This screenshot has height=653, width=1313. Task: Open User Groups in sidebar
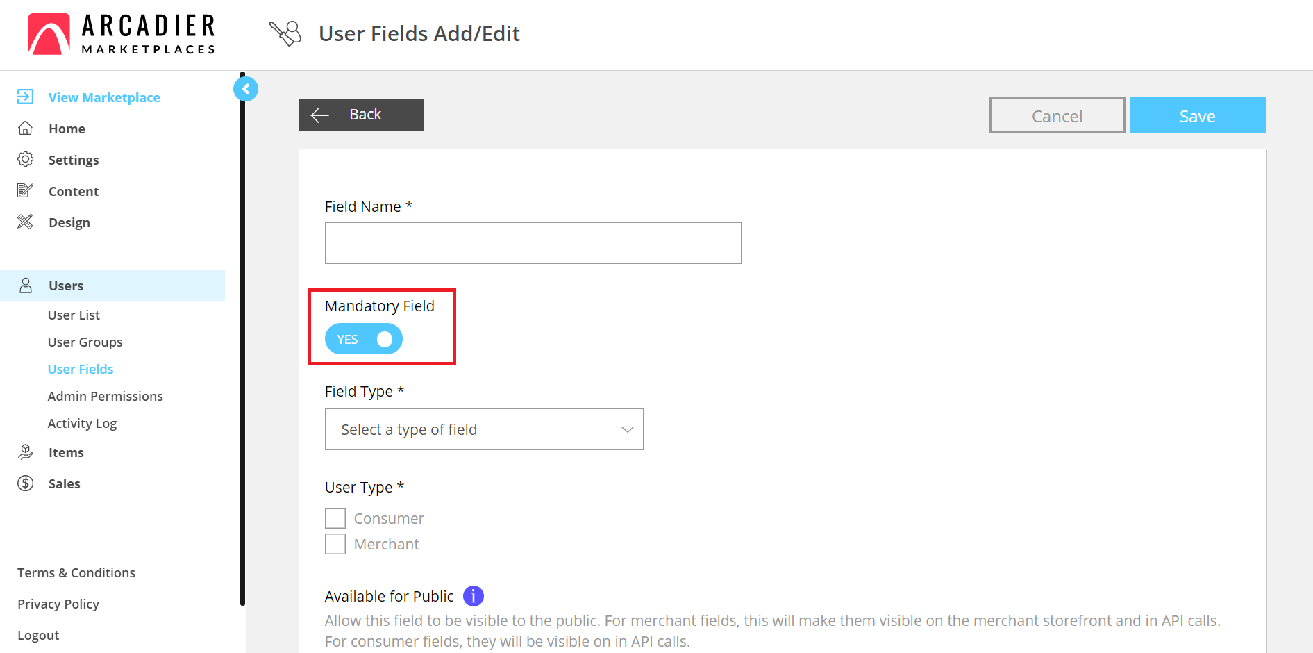(x=85, y=342)
